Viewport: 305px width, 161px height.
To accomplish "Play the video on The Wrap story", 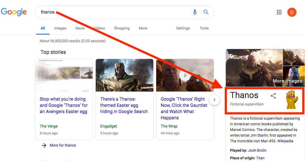I will coord(185,76).
